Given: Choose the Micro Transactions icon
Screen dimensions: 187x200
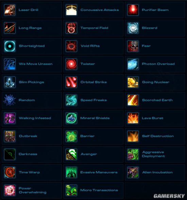Looking at the screenshot, I should (x=71, y=190).
